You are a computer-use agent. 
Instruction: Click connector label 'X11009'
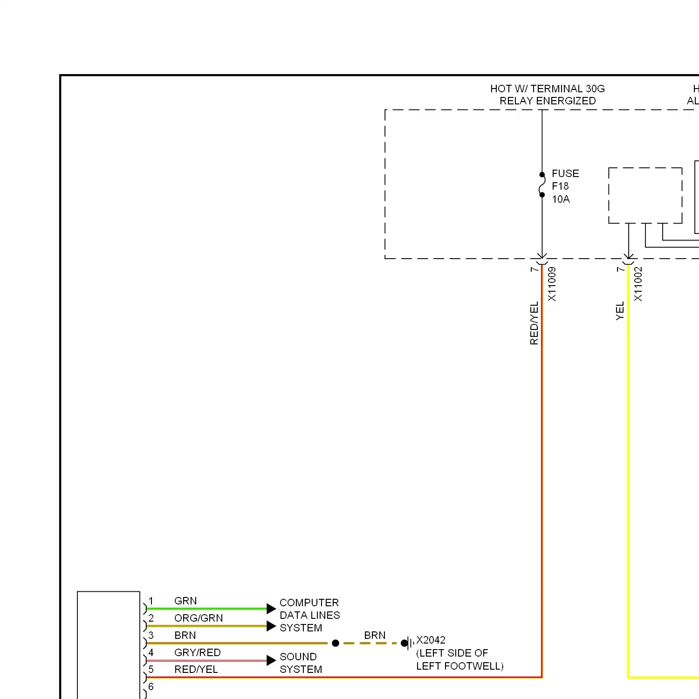pyautogui.click(x=552, y=284)
